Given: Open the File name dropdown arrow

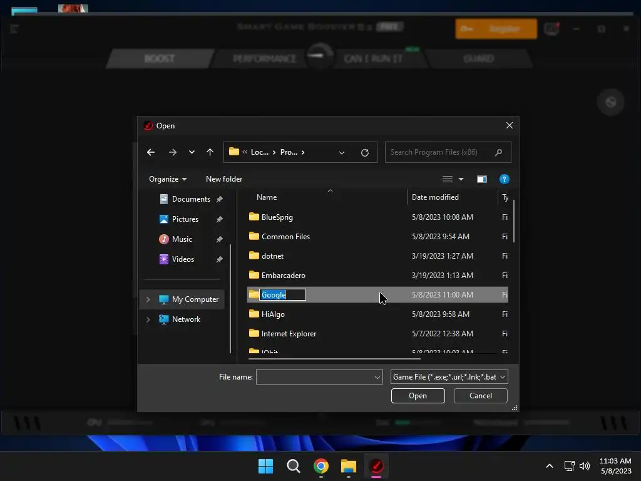Looking at the screenshot, I should pos(377,377).
